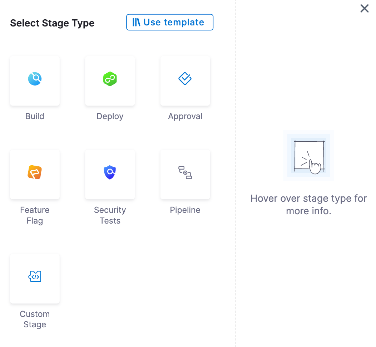376x347 pixels.
Task: Click the library icon in Use template
Action: (136, 22)
